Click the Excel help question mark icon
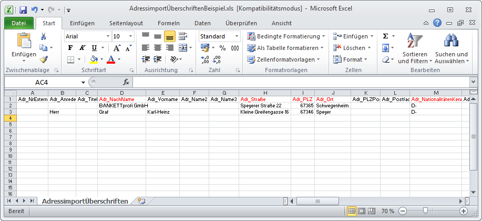 tap(437, 23)
